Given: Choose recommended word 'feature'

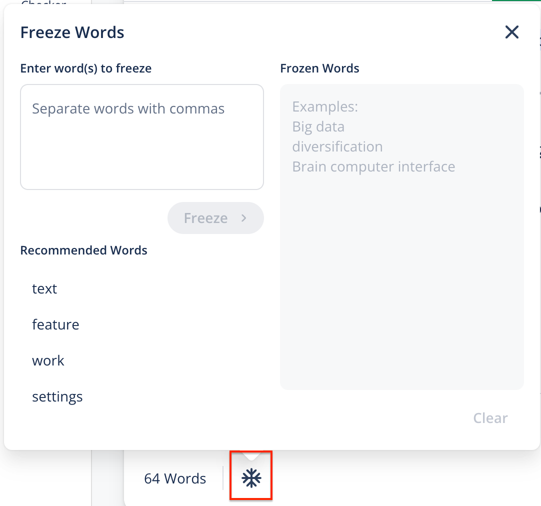Looking at the screenshot, I should (x=55, y=324).
